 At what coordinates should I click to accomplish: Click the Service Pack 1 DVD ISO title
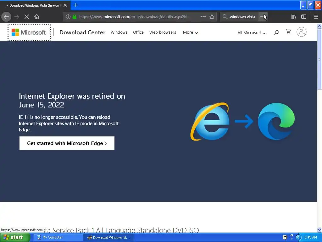click(x=122, y=230)
